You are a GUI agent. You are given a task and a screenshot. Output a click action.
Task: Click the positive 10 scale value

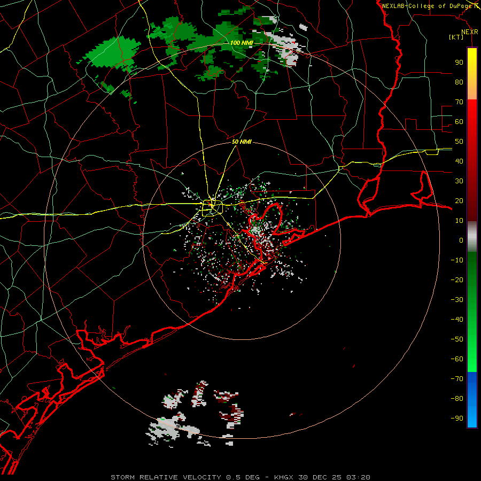coord(459,221)
